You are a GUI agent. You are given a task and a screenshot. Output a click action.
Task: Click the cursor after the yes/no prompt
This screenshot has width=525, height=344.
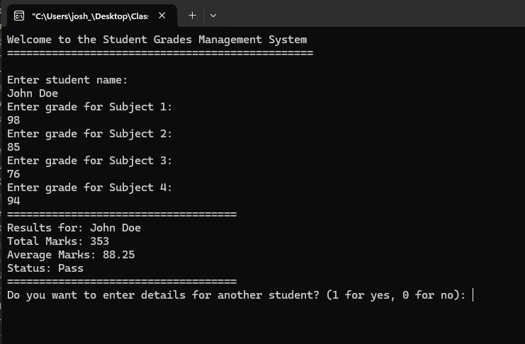coord(473,295)
